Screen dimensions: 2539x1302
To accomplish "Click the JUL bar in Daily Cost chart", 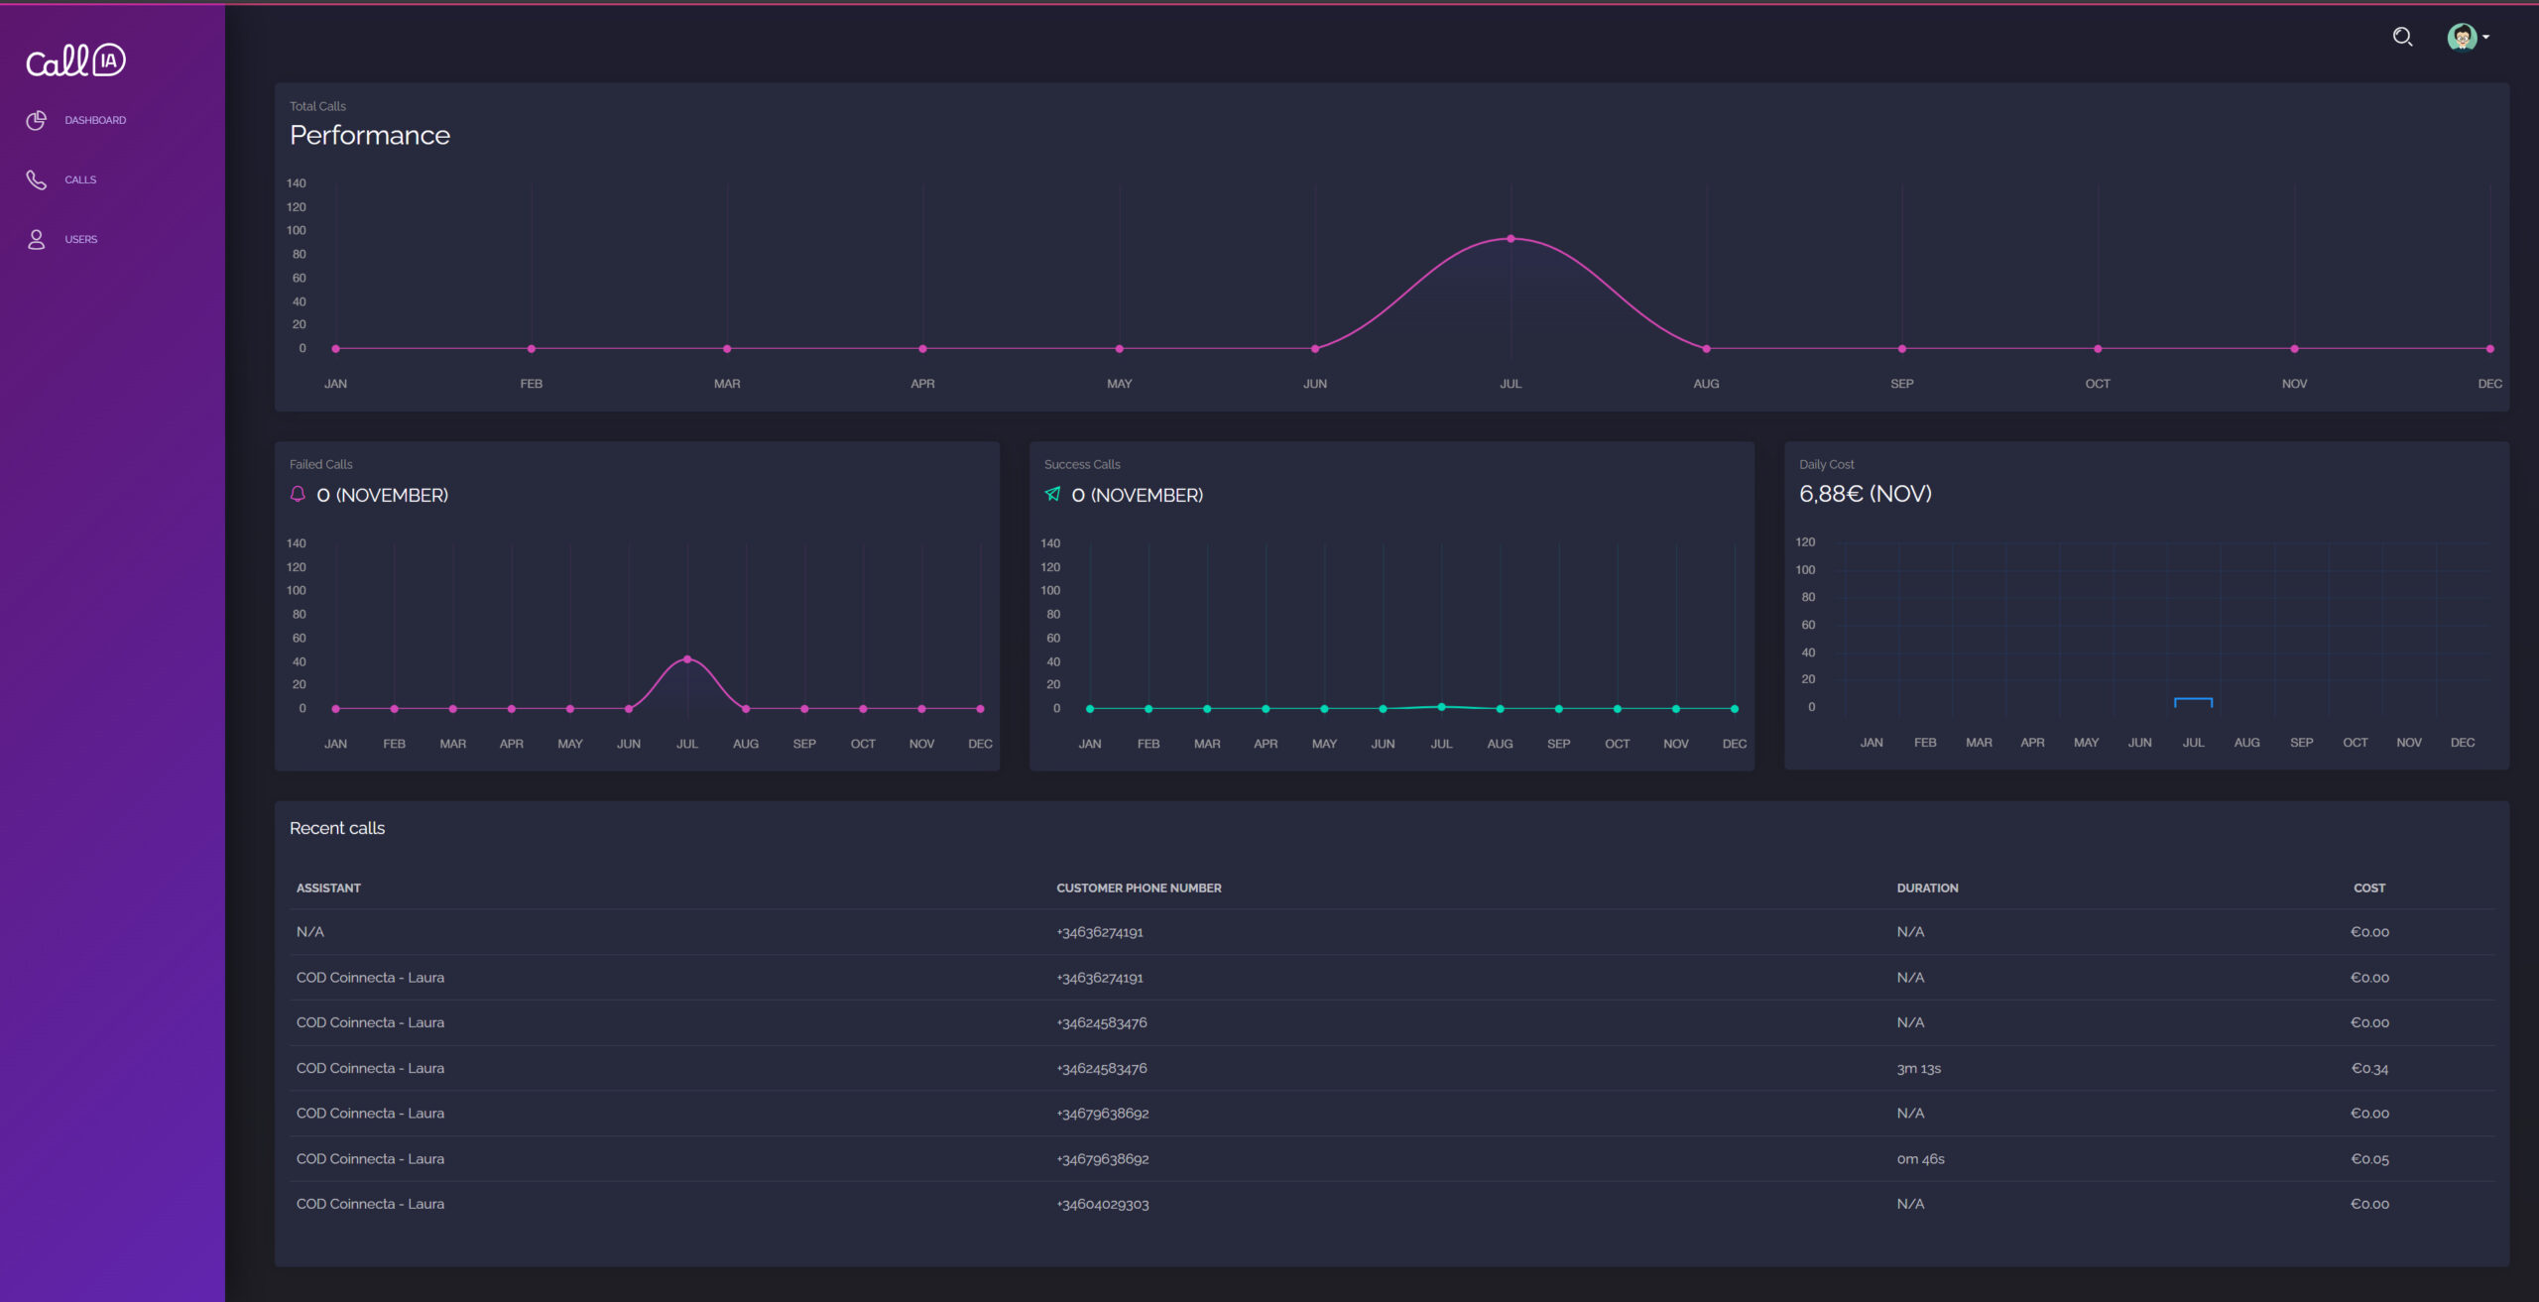I will 2193,702.
